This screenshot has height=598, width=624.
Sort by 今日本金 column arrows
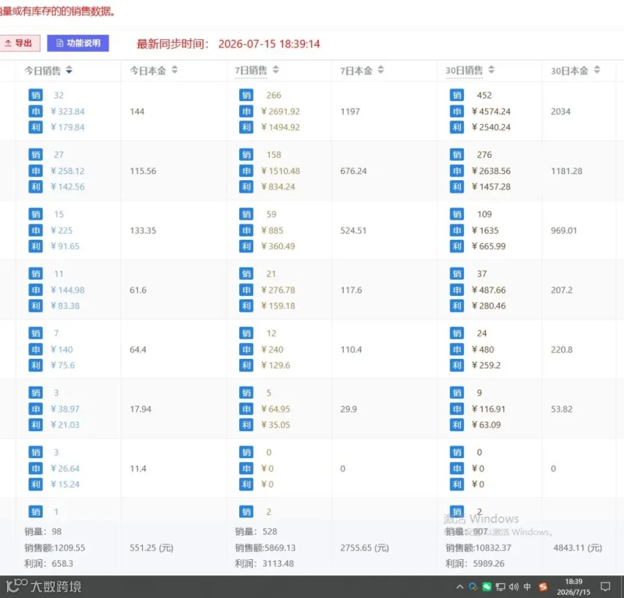(175, 71)
